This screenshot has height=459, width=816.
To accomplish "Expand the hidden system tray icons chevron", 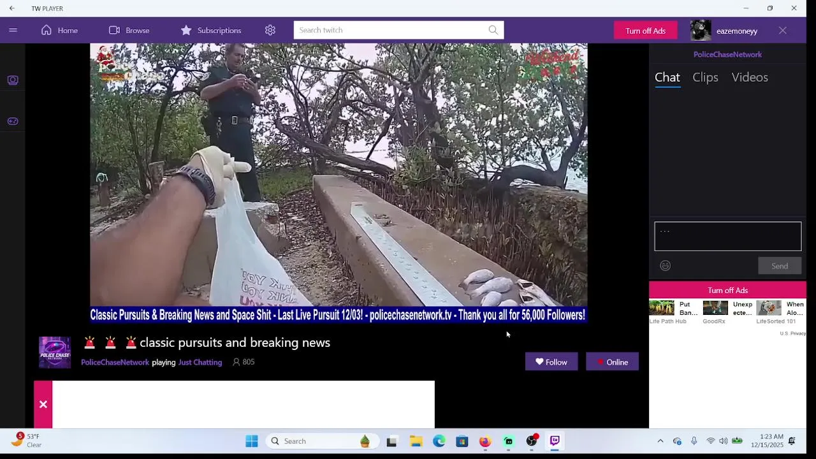I will click(x=660, y=441).
